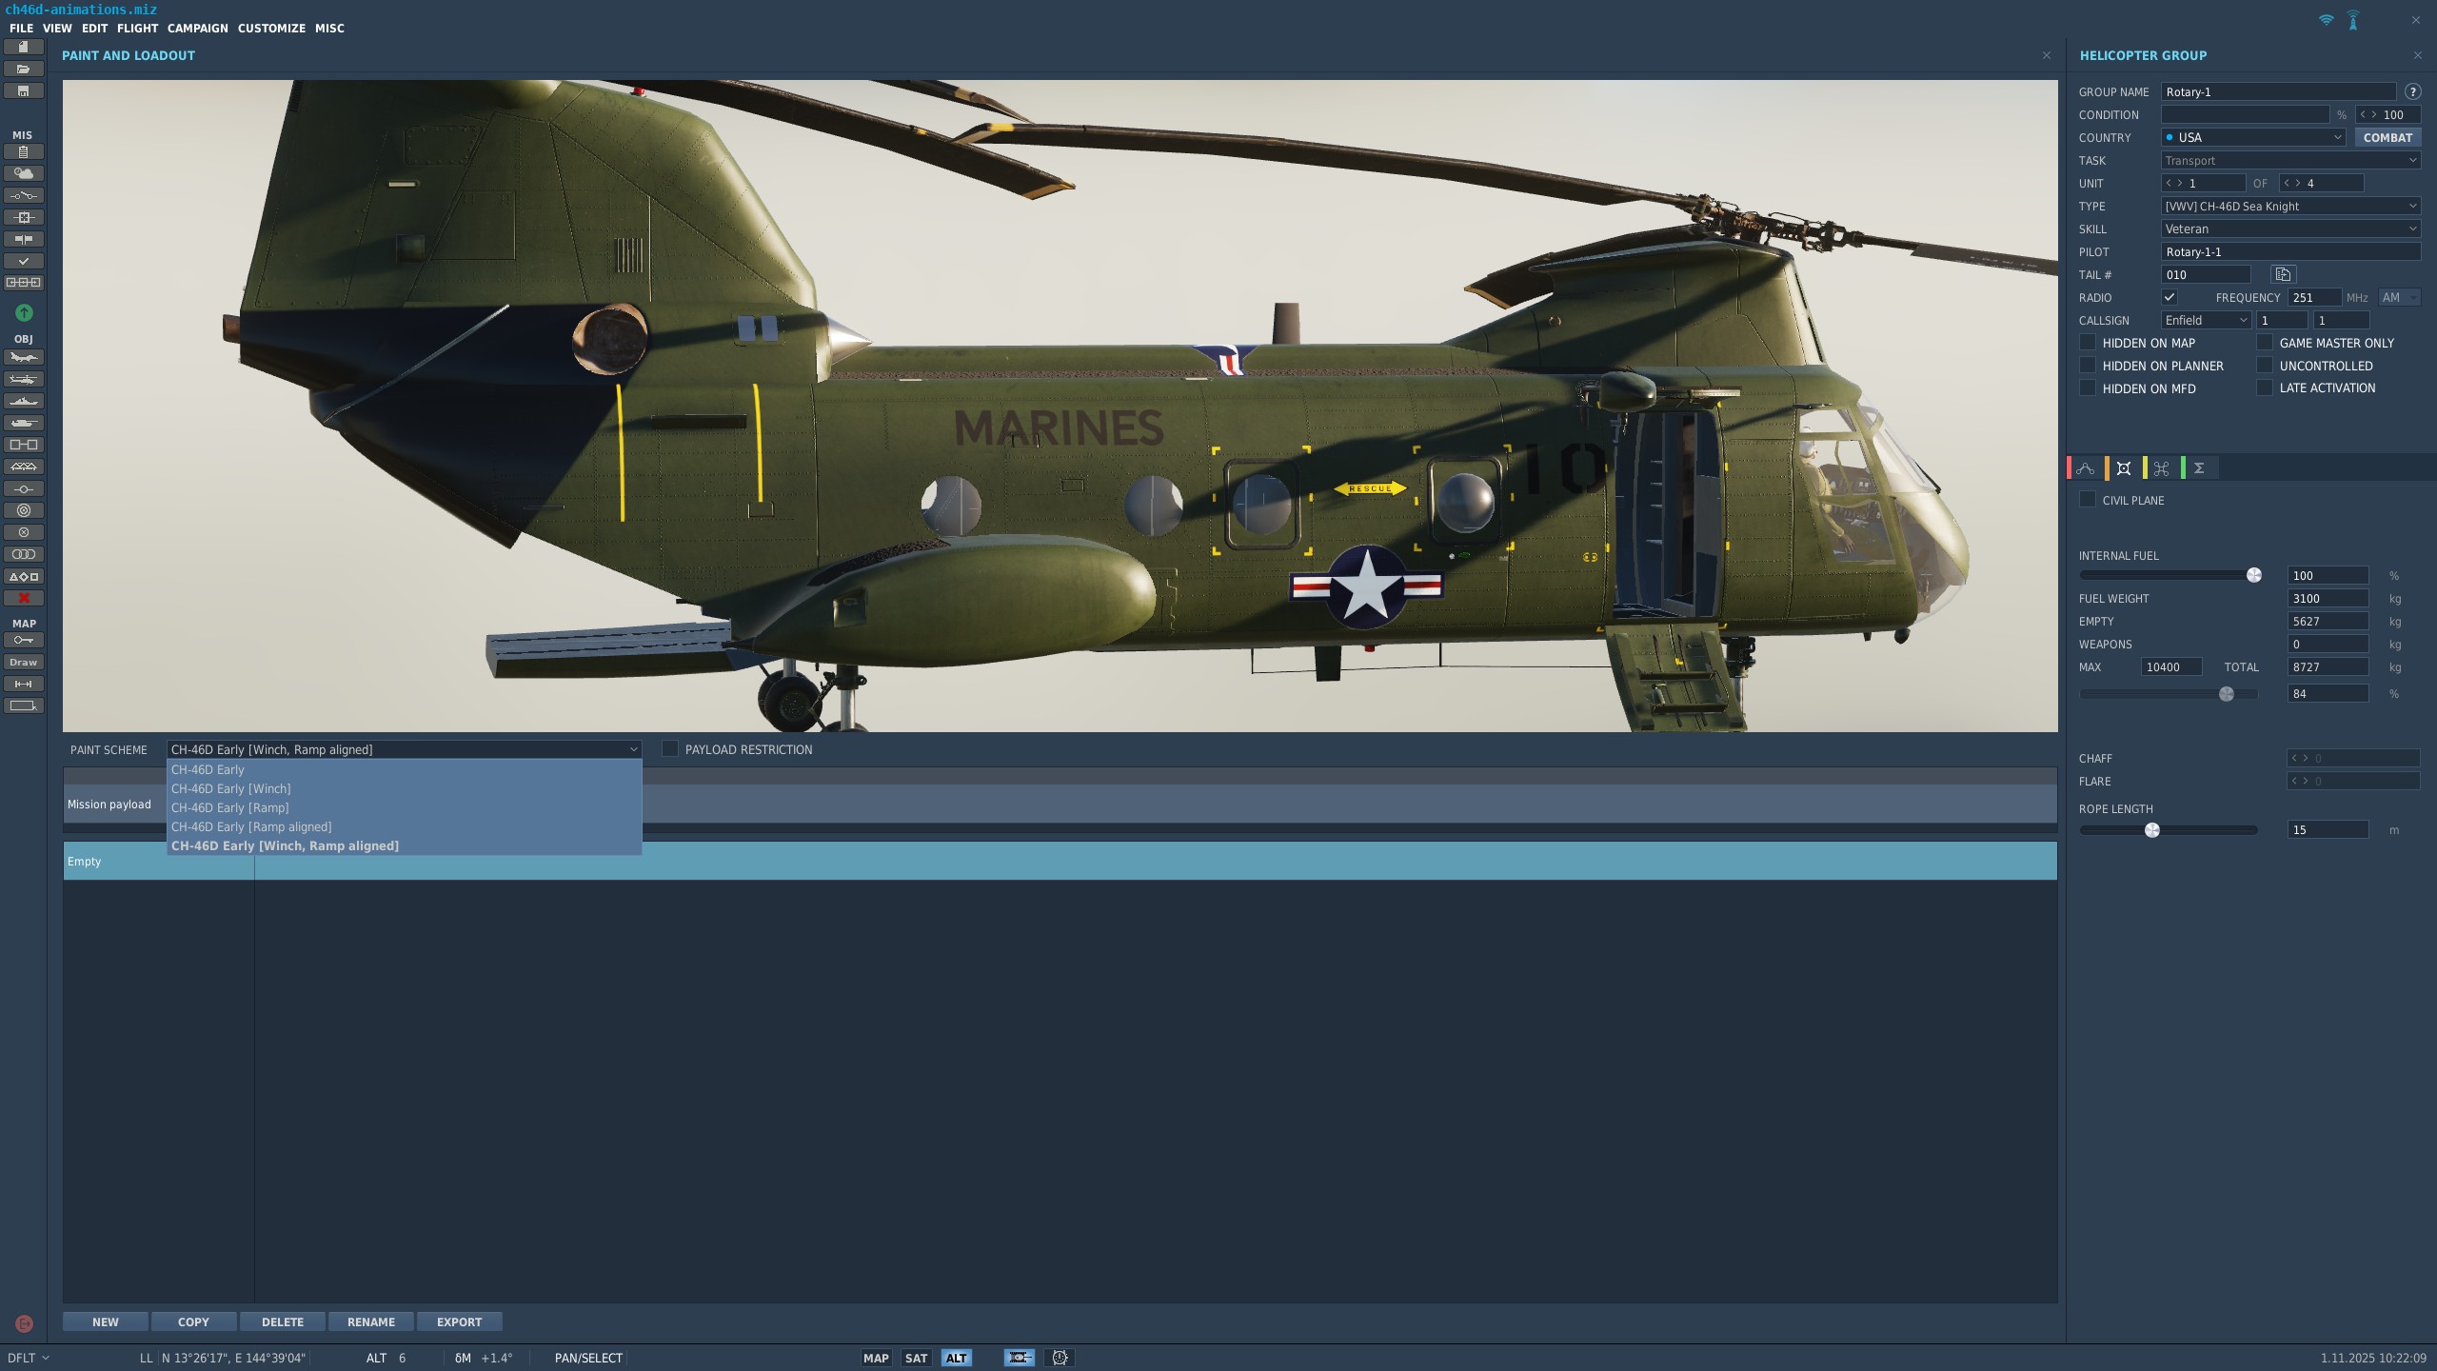Open the FLIGHT menu
This screenshot has width=2437, height=1371.
pos(138,28)
